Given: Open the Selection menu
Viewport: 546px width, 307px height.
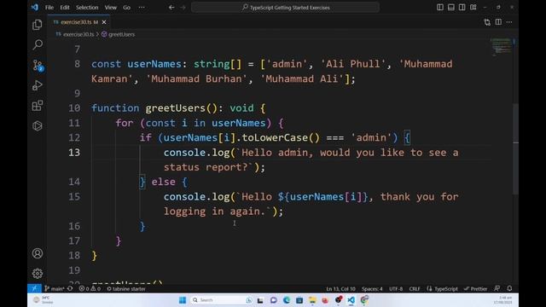Looking at the screenshot, I should [87, 8].
